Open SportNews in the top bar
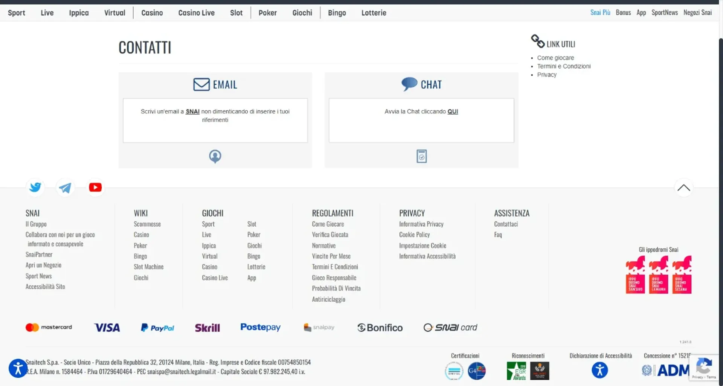 [x=664, y=12]
